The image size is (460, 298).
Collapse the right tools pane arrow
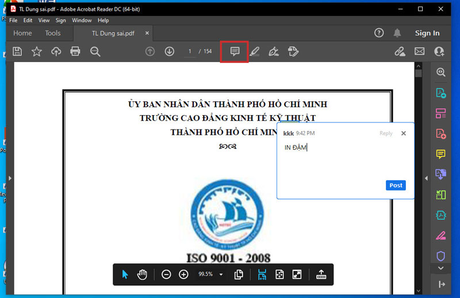click(x=426, y=178)
